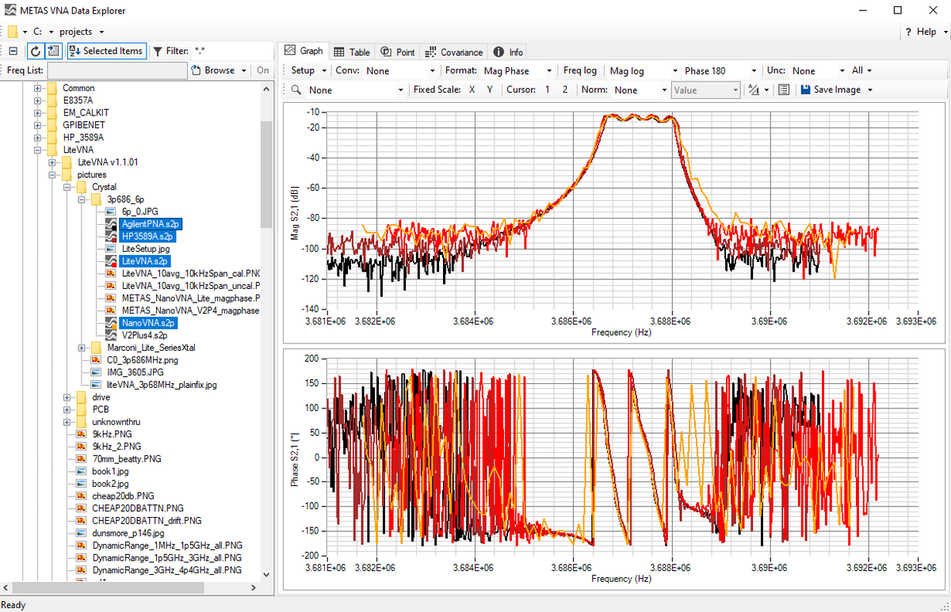The width and height of the screenshot is (951, 612).
Task: Expand the EM_CALKIT folder
Action: point(37,112)
